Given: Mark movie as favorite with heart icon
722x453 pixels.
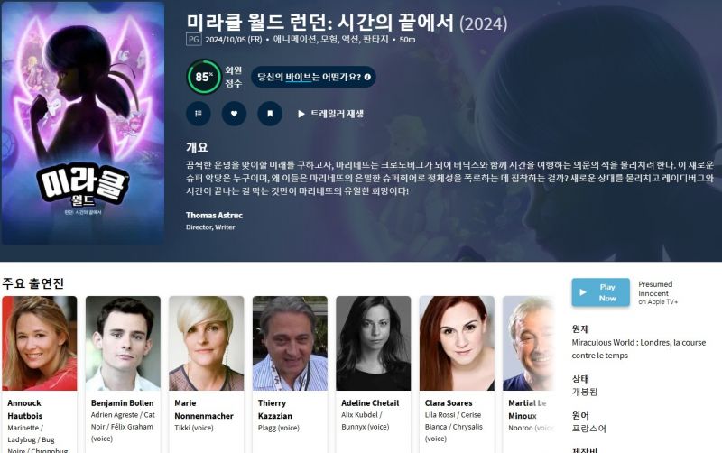Looking at the screenshot, I should (x=234, y=114).
